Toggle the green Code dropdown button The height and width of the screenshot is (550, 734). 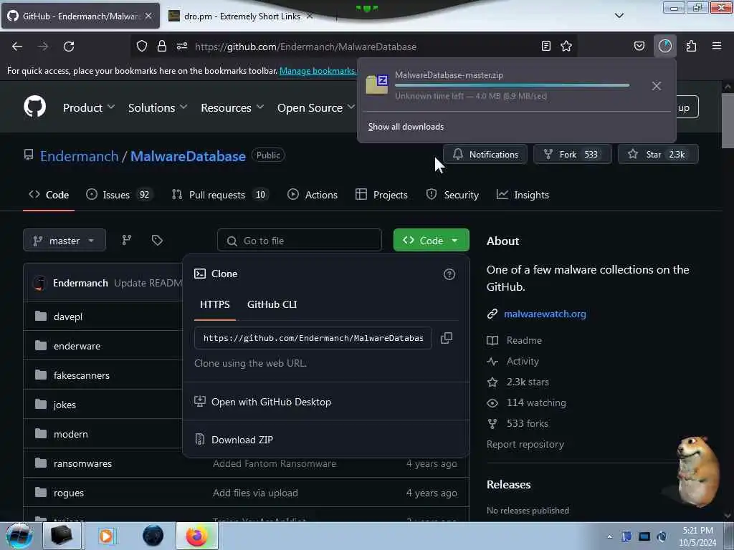point(431,241)
